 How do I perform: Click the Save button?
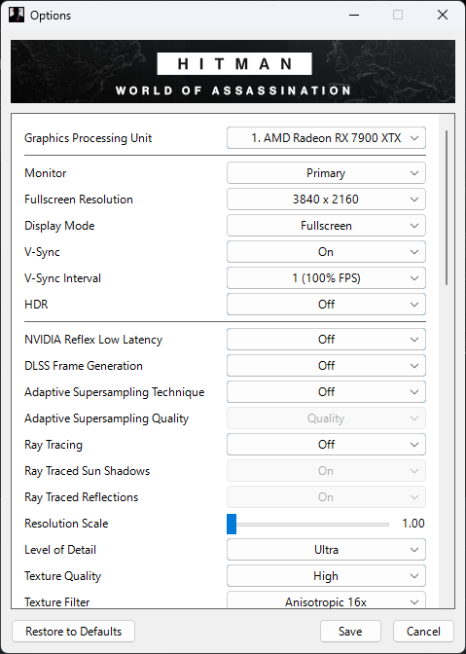(350, 631)
